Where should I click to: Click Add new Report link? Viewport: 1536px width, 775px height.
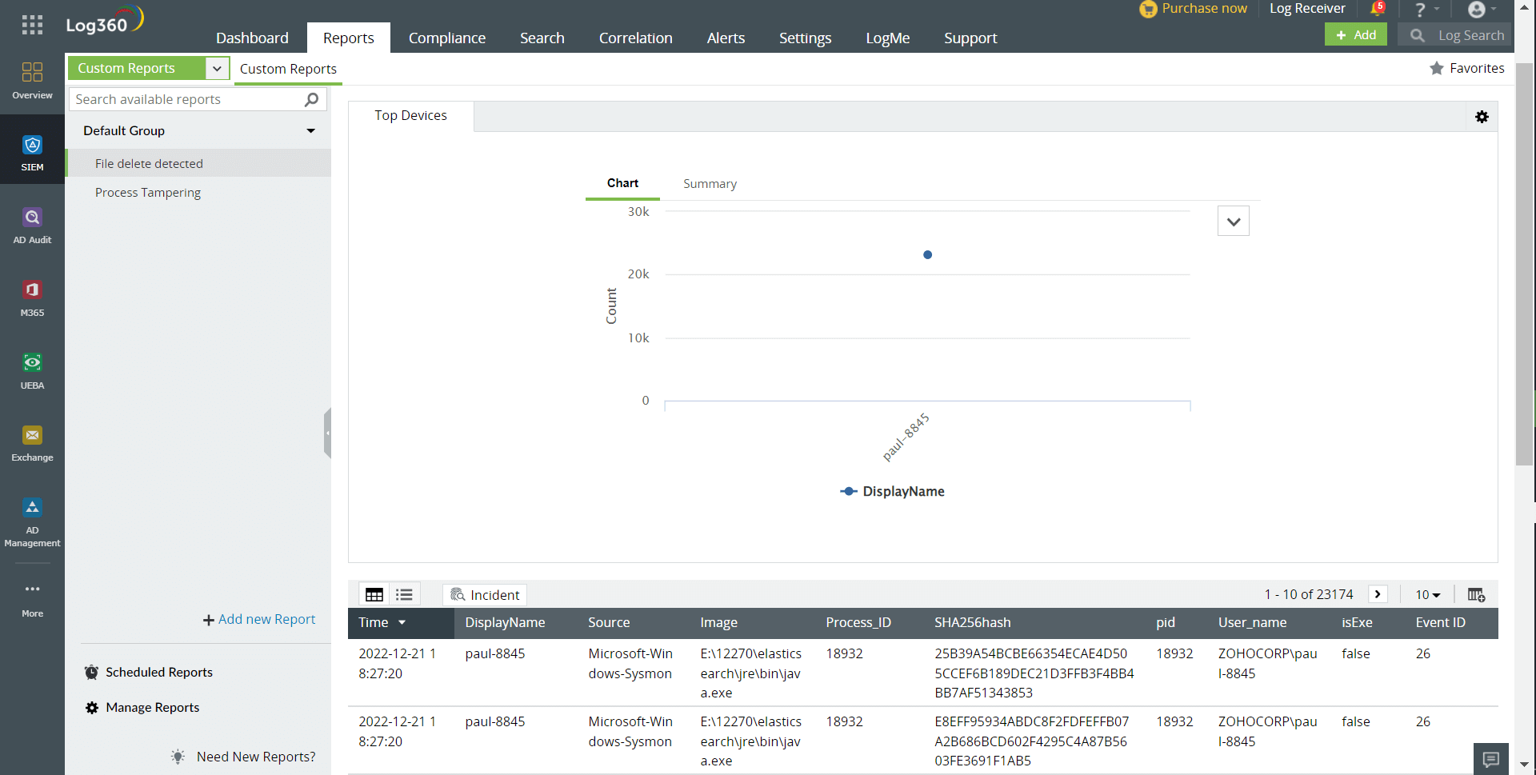(259, 619)
